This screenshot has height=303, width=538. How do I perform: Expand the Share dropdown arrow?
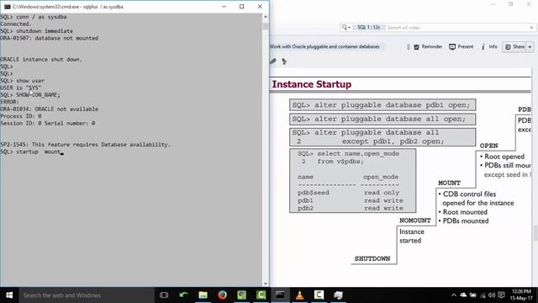pos(530,47)
